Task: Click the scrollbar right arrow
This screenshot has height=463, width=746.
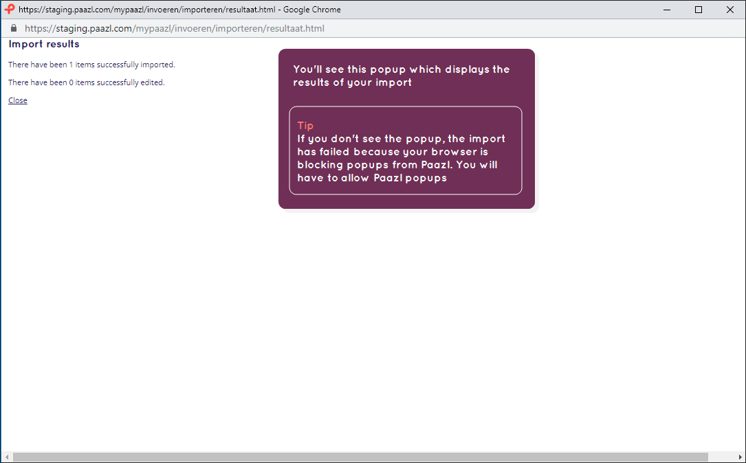Action: (x=740, y=458)
